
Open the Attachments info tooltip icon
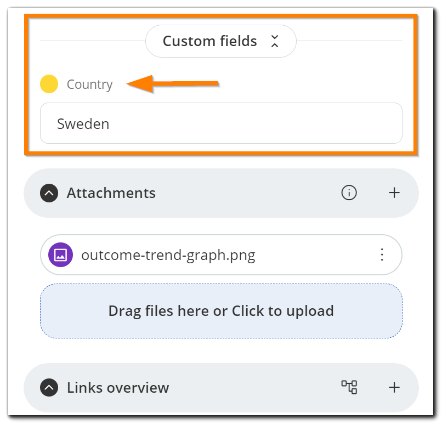pyautogui.click(x=349, y=193)
